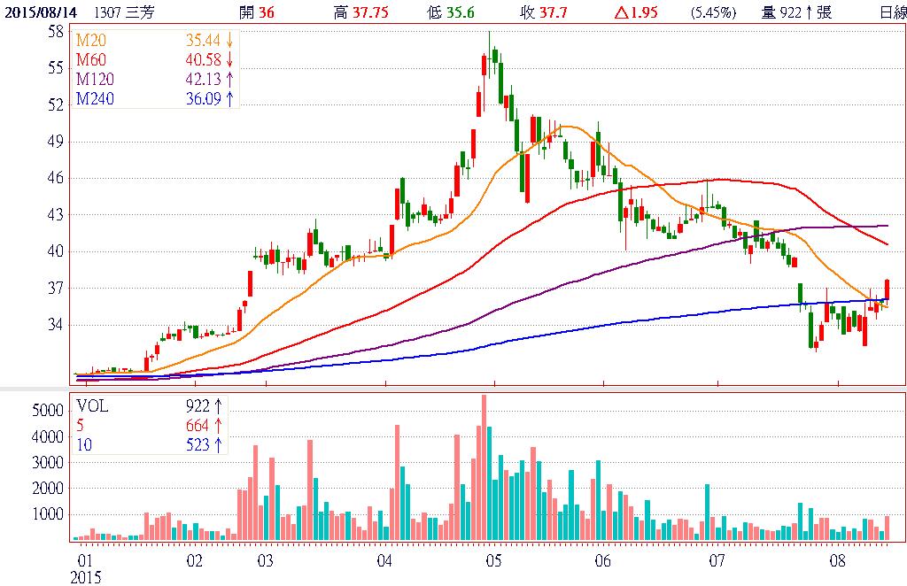The width and height of the screenshot is (907, 586).
Task: Click the 日線 daily chart label
Action: (x=892, y=12)
